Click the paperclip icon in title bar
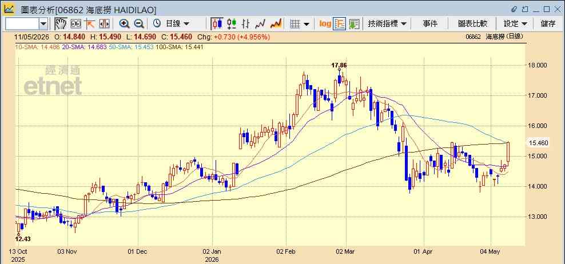This screenshot has width=565, height=264. click(515, 9)
